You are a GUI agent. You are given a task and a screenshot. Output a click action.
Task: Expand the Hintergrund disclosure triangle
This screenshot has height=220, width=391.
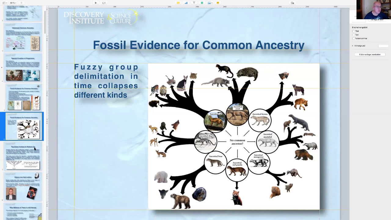353,46
